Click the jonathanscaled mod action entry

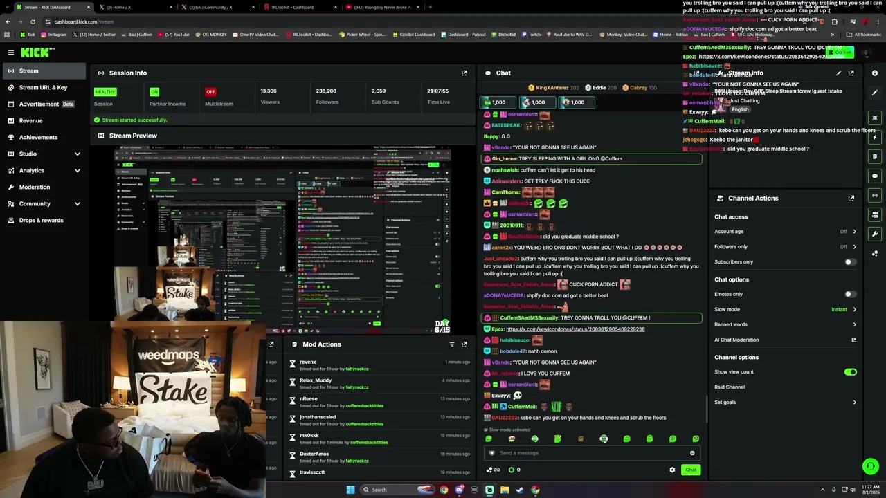click(379, 421)
